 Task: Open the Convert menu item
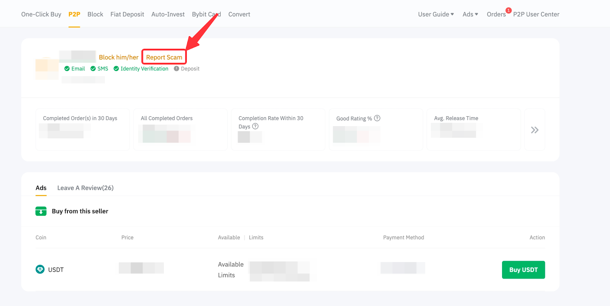tap(239, 14)
